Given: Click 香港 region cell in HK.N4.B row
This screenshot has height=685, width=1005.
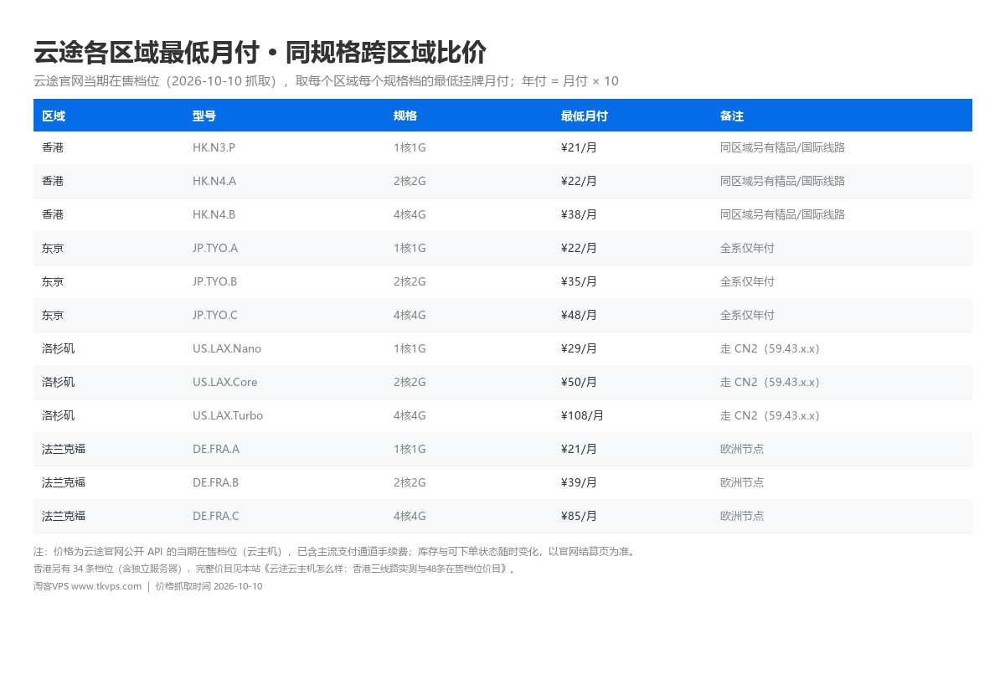Looking at the screenshot, I should click(53, 214).
